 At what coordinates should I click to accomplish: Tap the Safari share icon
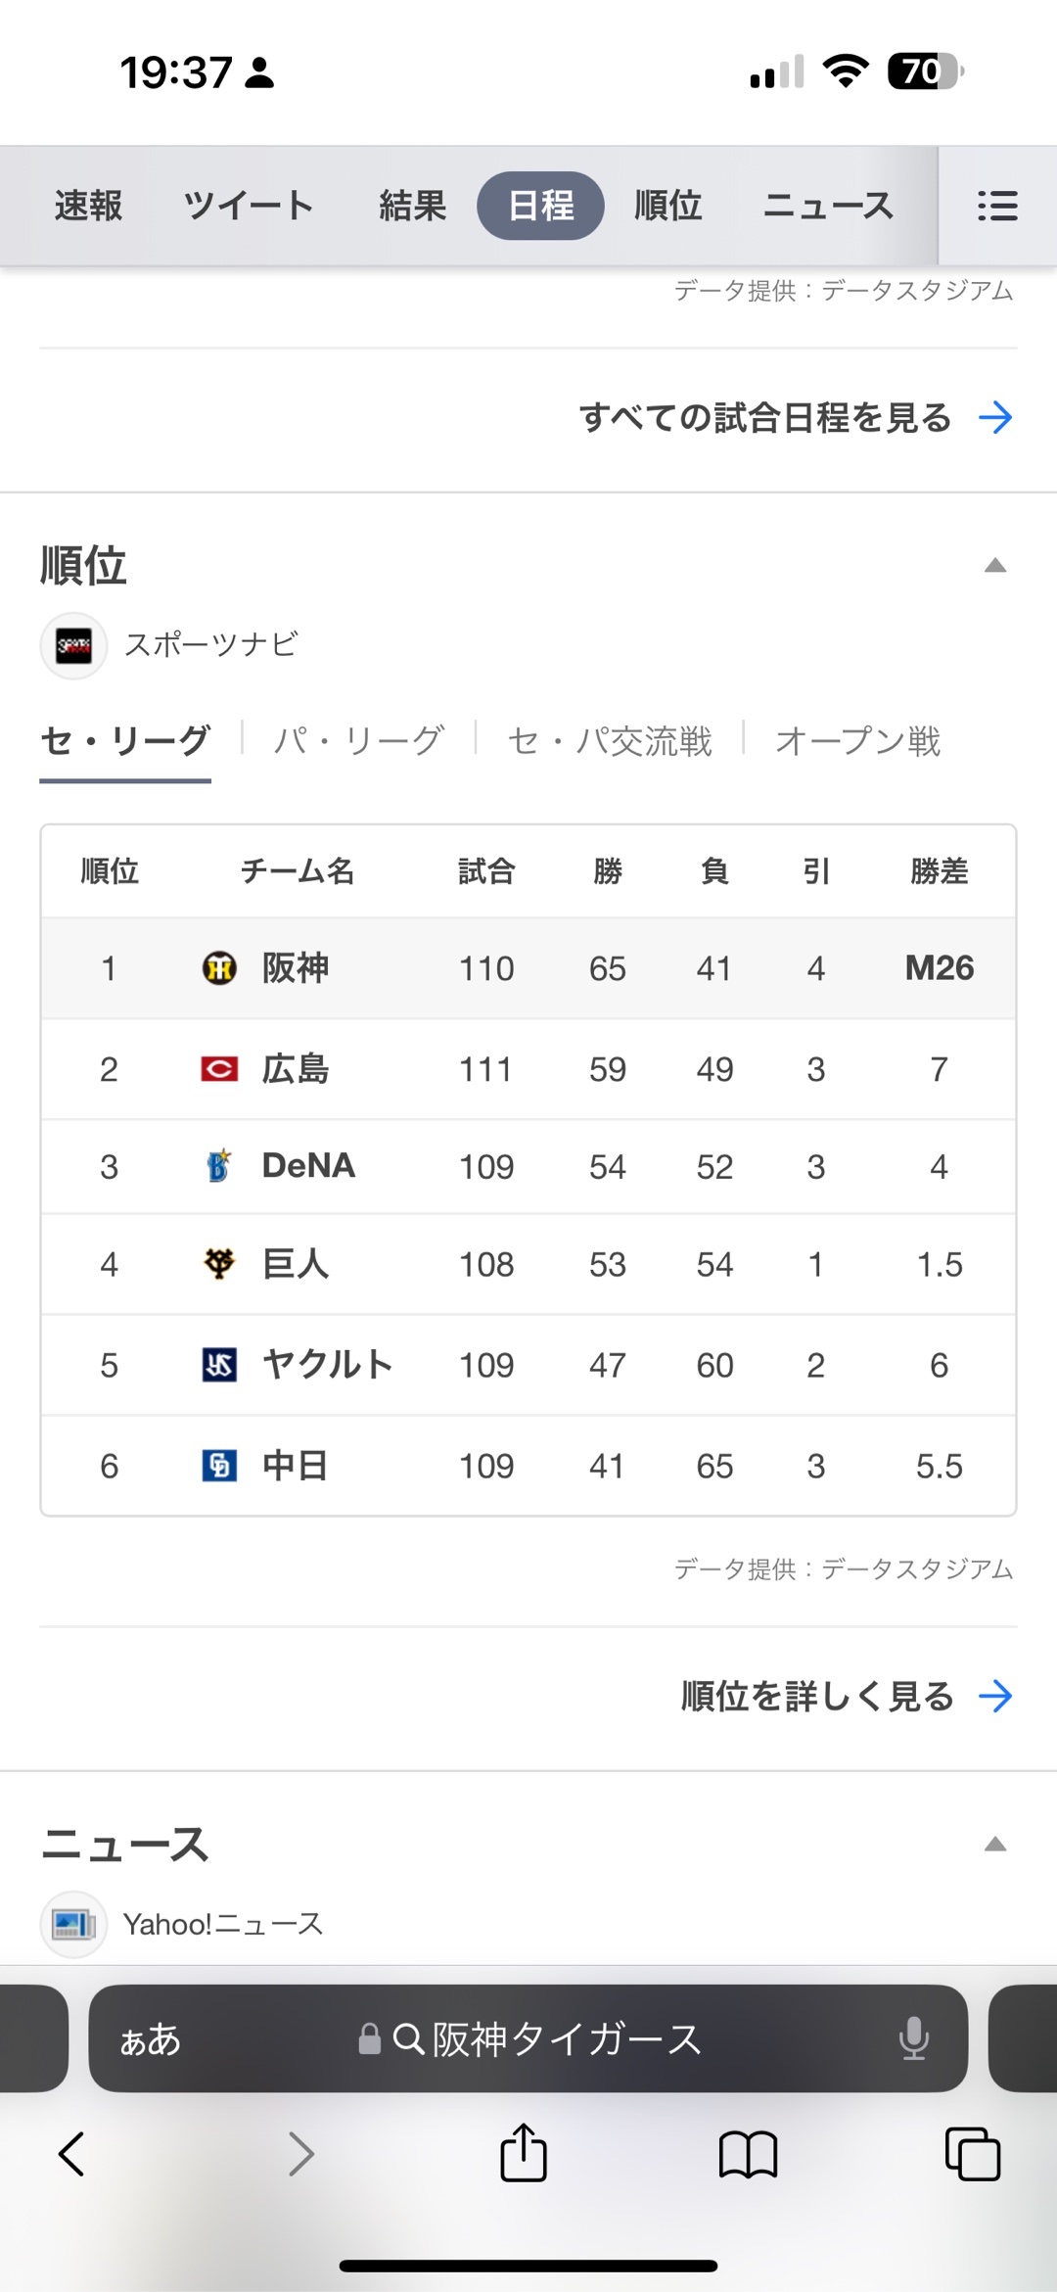tap(524, 2153)
